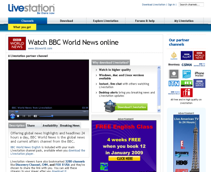Open the Forums & help tab

[145, 21]
